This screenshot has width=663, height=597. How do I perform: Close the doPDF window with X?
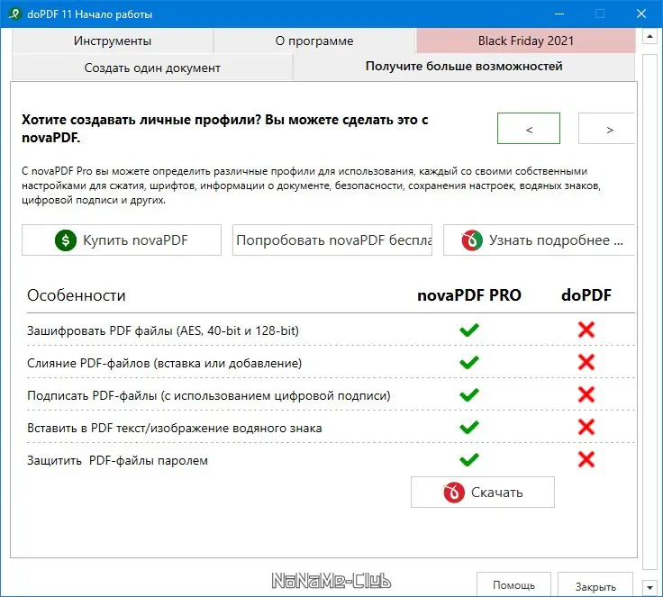[641, 14]
